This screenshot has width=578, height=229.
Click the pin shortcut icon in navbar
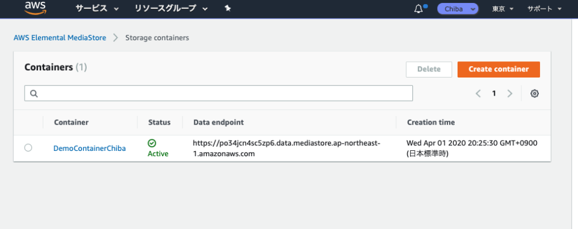tap(228, 9)
